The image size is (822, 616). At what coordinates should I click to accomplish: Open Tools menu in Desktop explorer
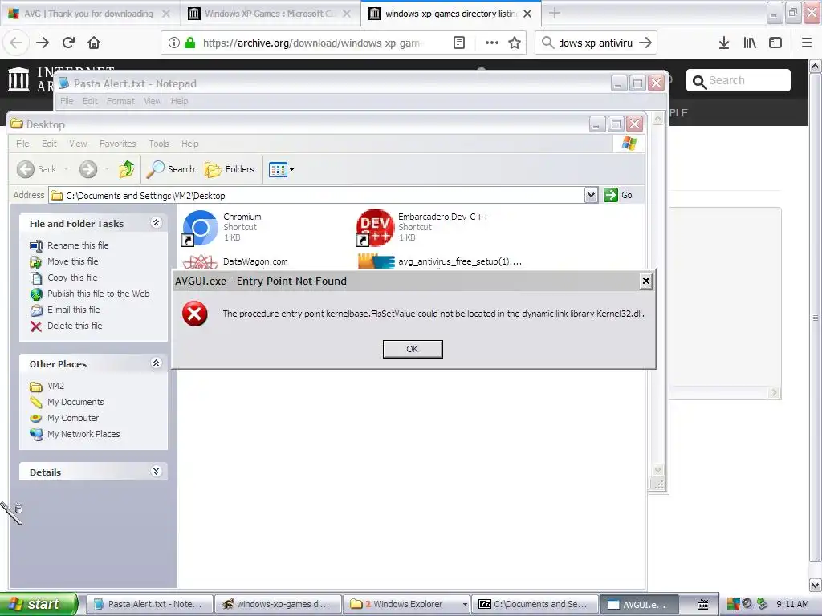point(159,144)
